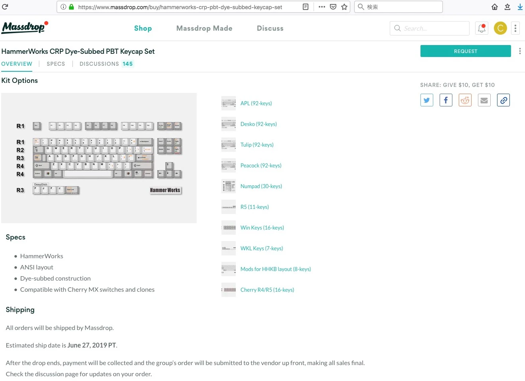Open the Cherry R4/R5 (16-keys) kit link
This screenshot has height=381, width=525.
(267, 290)
